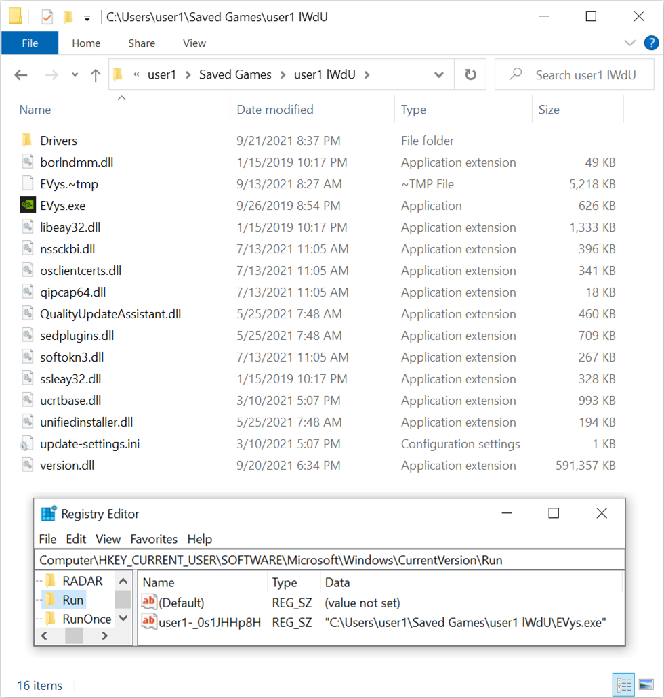
Task: Open Registry Editor Edit menu
Action: point(76,539)
